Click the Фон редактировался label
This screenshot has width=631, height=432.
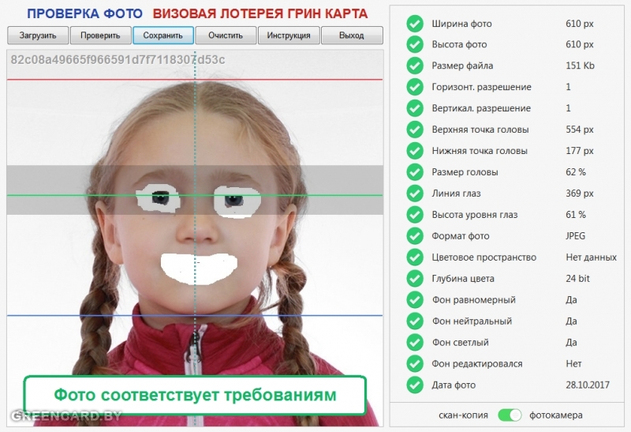point(477,364)
